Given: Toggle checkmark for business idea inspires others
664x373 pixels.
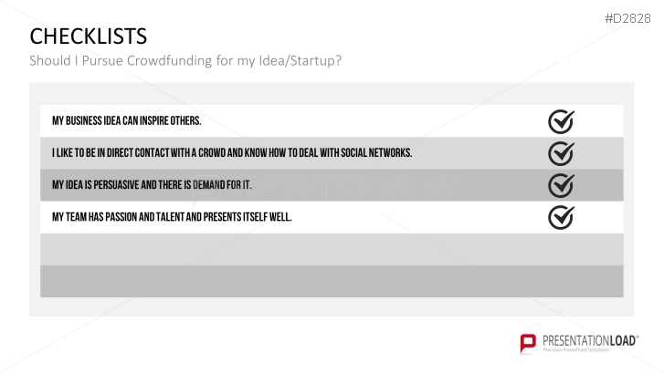Looking at the screenshot, I should 560,121.
